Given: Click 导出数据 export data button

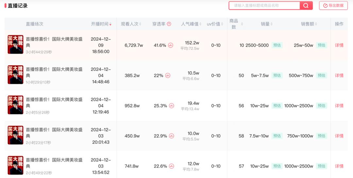Looking at the screenshot, I should [x=333, y=6].
